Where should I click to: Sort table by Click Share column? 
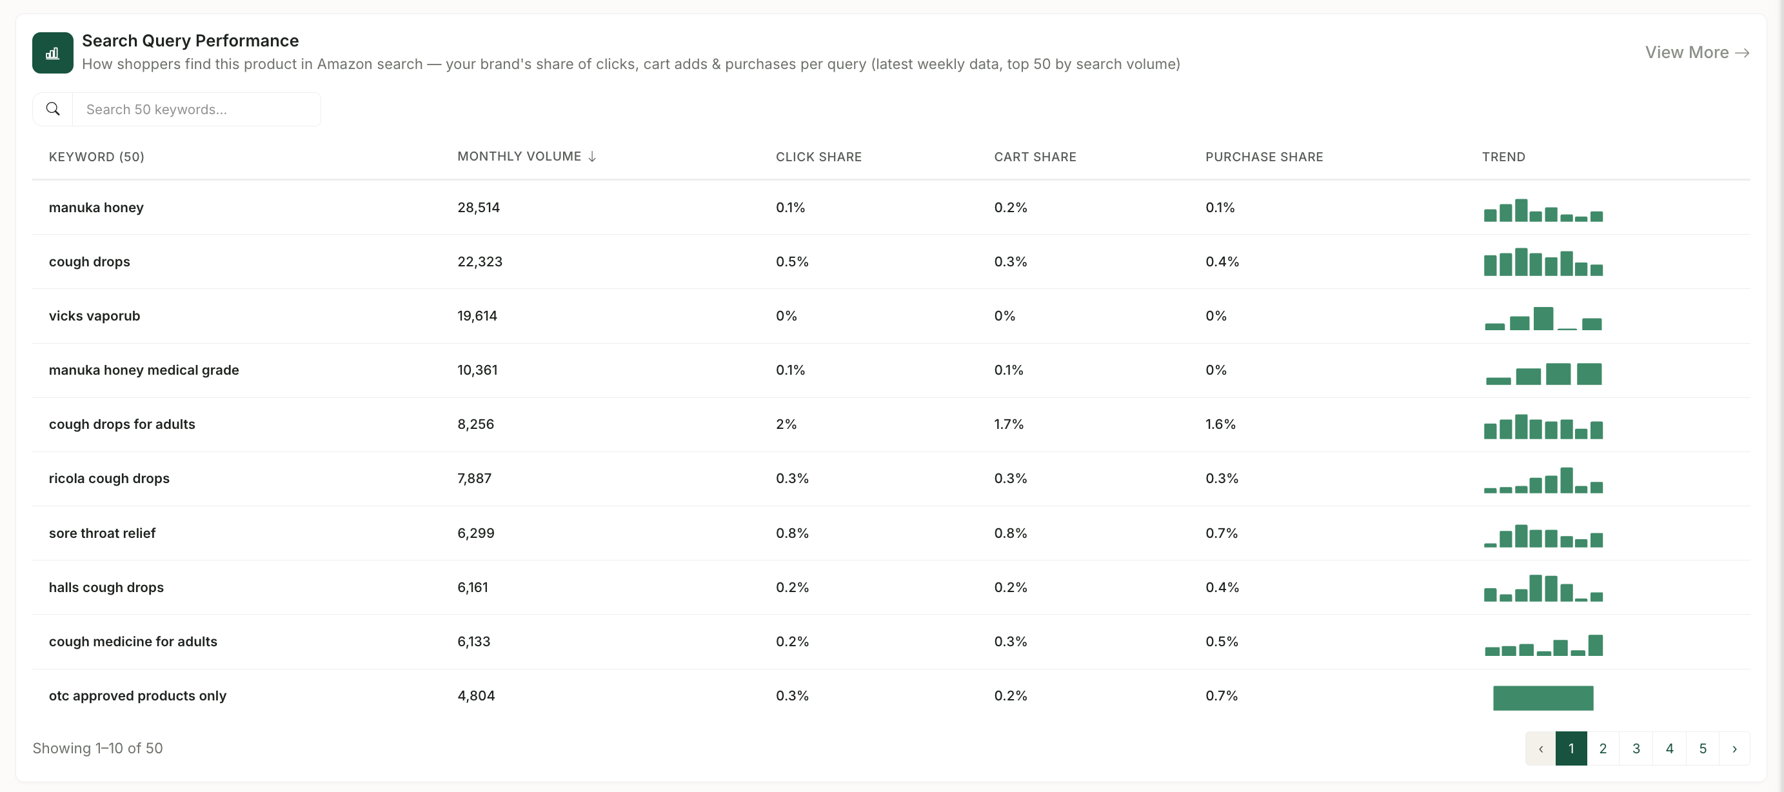[x=818, y=157]
